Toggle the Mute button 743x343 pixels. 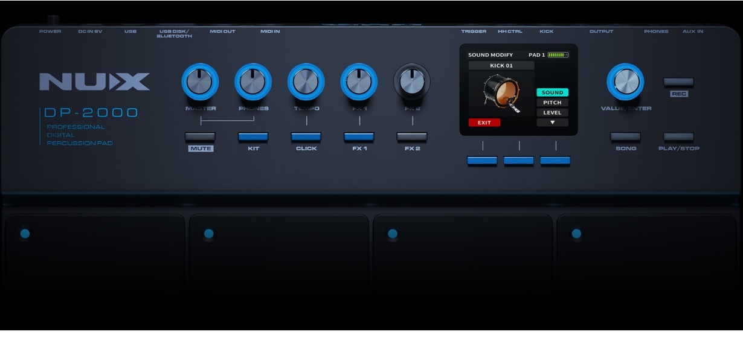200,137
